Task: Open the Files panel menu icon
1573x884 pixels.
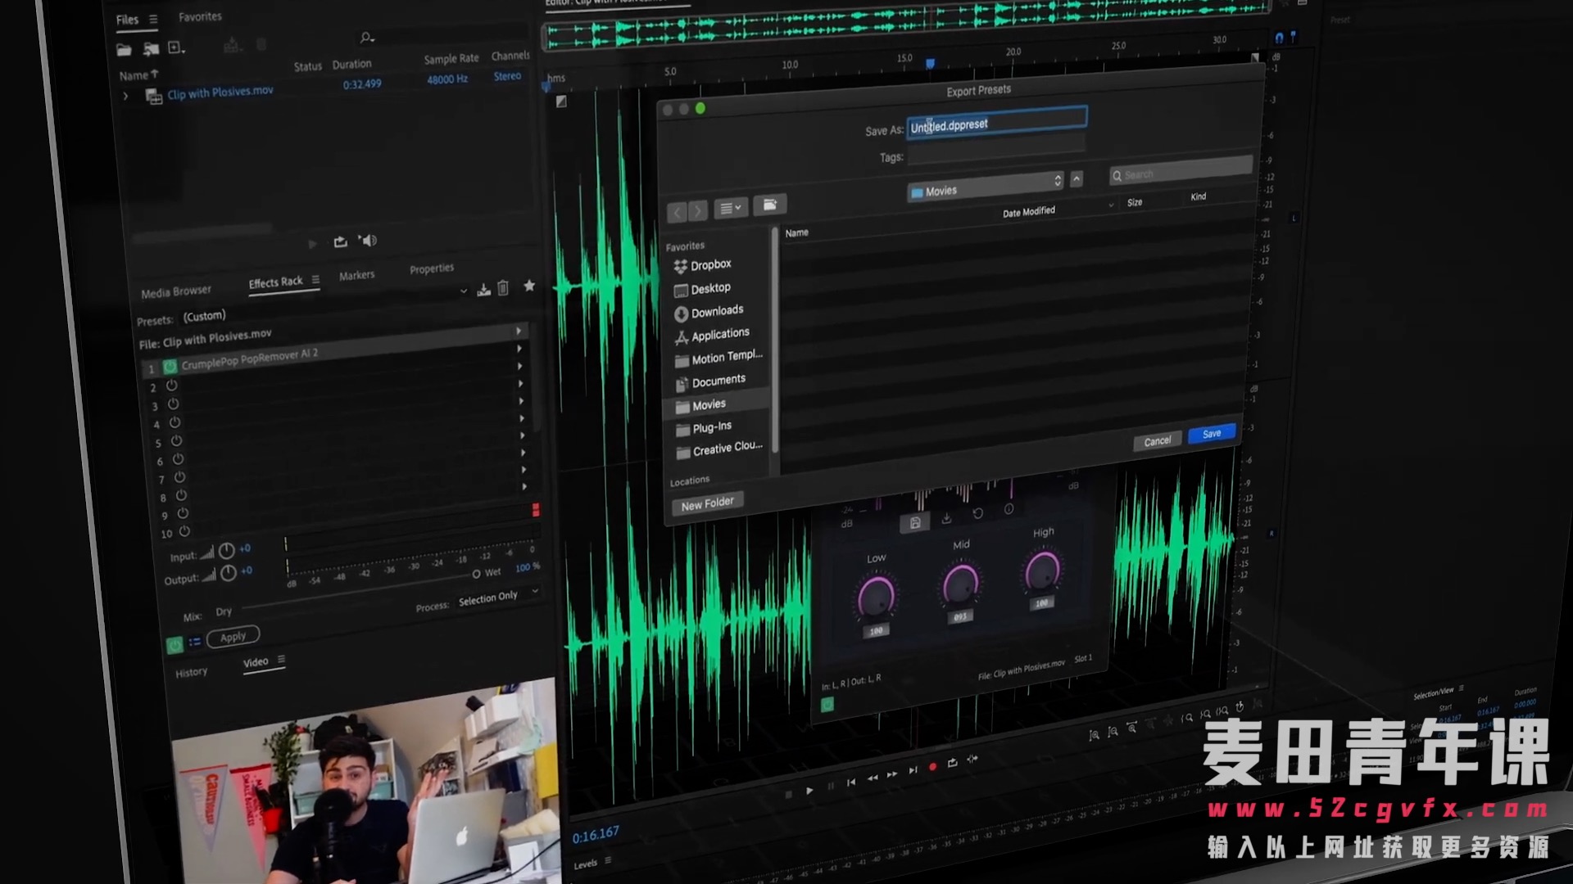Action: click(153, 19)
